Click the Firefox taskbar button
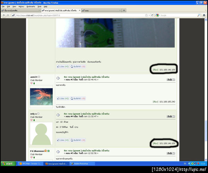Image resolution: width=208 pixels, height=173 pixels. pyautogui.click(x=57, y=164)
